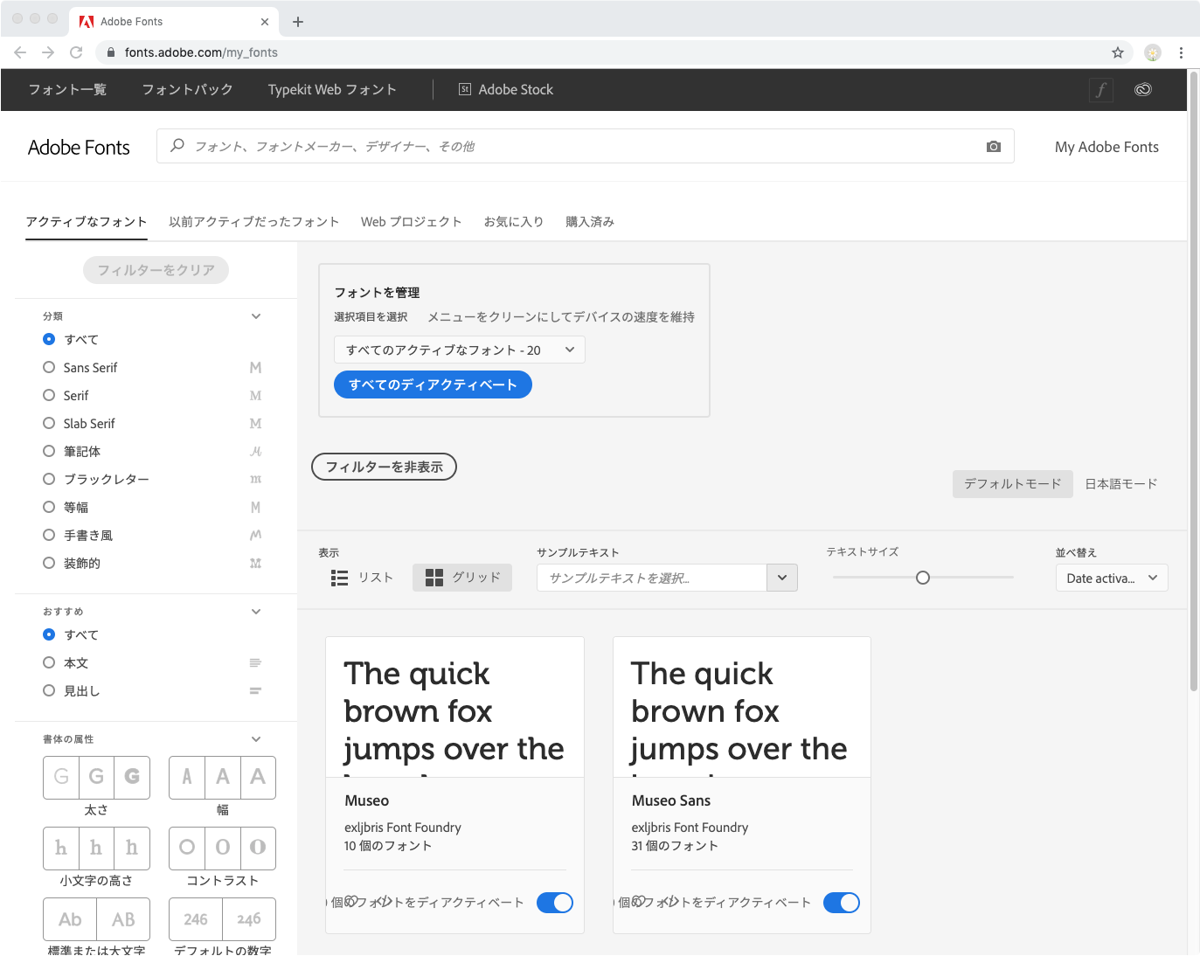
Task: Click the サンプルテキストを選択 text field
Action: 652,578
